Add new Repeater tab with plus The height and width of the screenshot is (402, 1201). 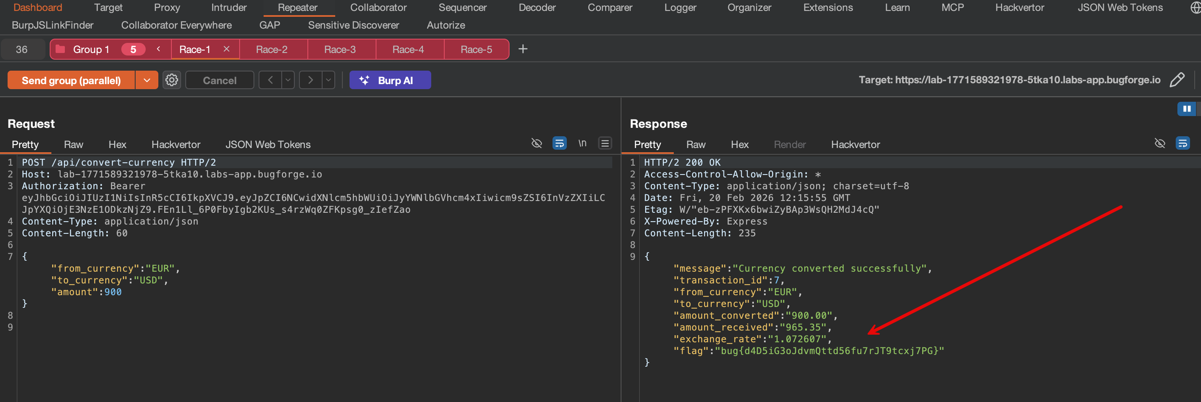pos(523,49)
